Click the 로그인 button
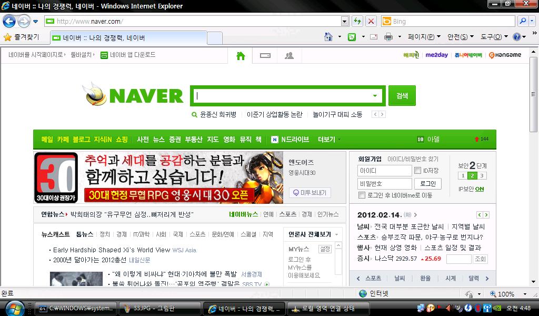539x316 pixels. click(427, 184)
